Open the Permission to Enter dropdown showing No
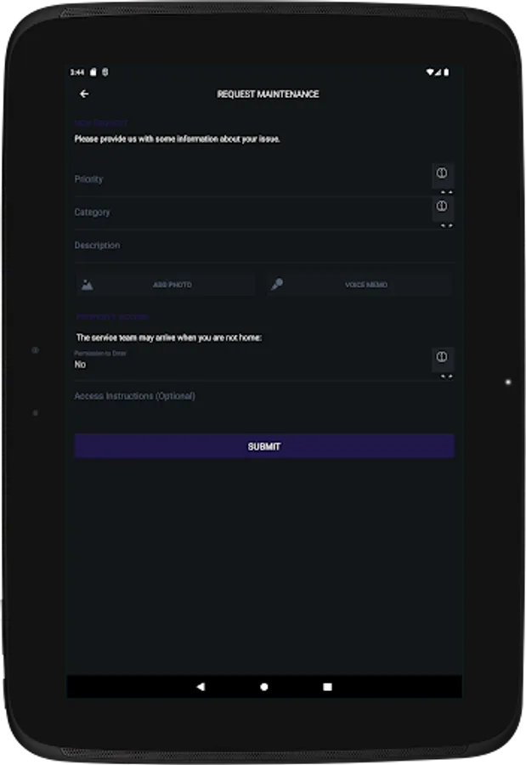Image resolution: width=526 pixels, height=765 pixels. (264, 364)
